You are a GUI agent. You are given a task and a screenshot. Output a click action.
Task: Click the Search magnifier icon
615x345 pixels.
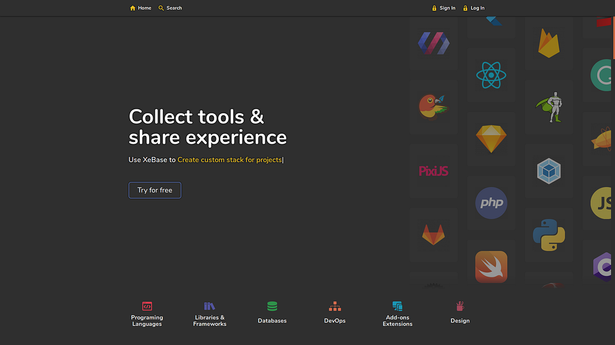(161, 8)
